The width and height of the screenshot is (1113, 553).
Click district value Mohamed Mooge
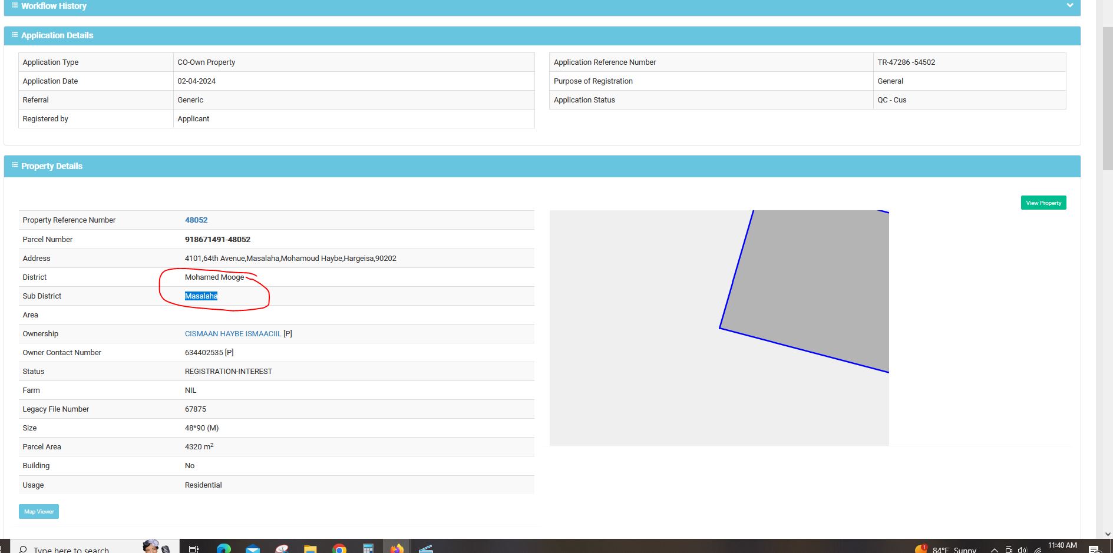click(214, 277)
